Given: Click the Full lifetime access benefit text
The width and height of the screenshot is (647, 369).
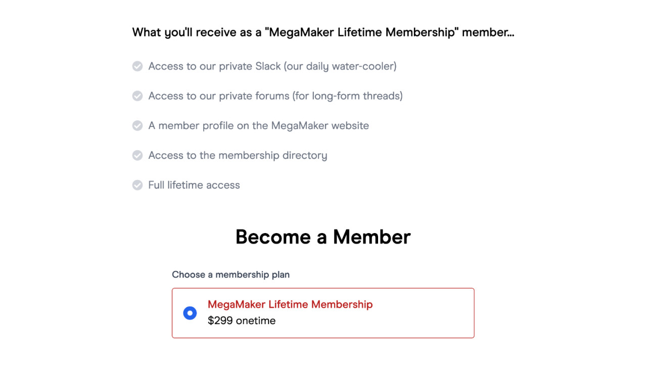Looking at the screenshot, I should click(x=194, y=185).
